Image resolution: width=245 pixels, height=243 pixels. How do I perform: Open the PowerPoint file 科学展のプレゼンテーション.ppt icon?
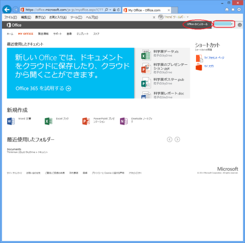click(146, 68)
